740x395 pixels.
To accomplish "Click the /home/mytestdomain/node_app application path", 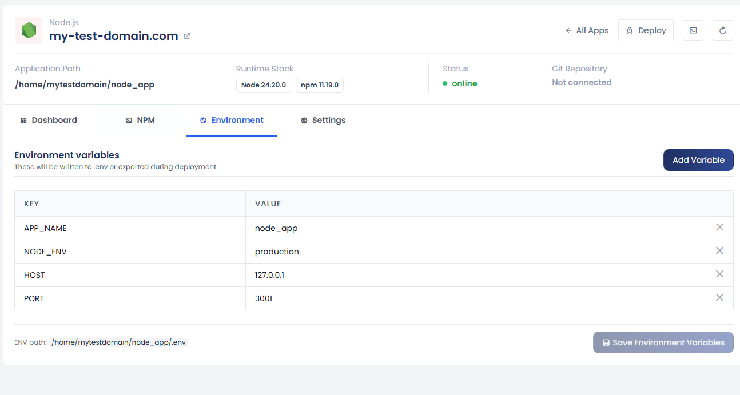I will [x=85, y=85].
